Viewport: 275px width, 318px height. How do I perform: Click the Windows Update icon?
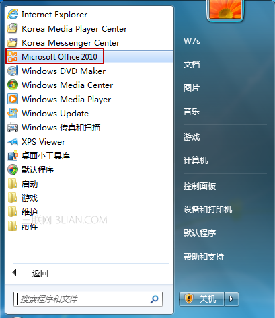pos(13,113)
